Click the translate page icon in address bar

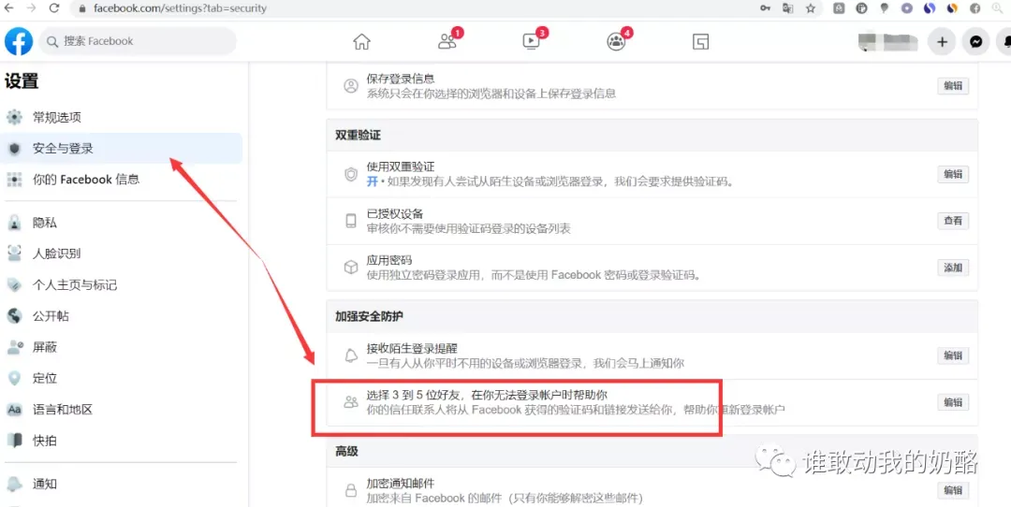click(788, 8)
